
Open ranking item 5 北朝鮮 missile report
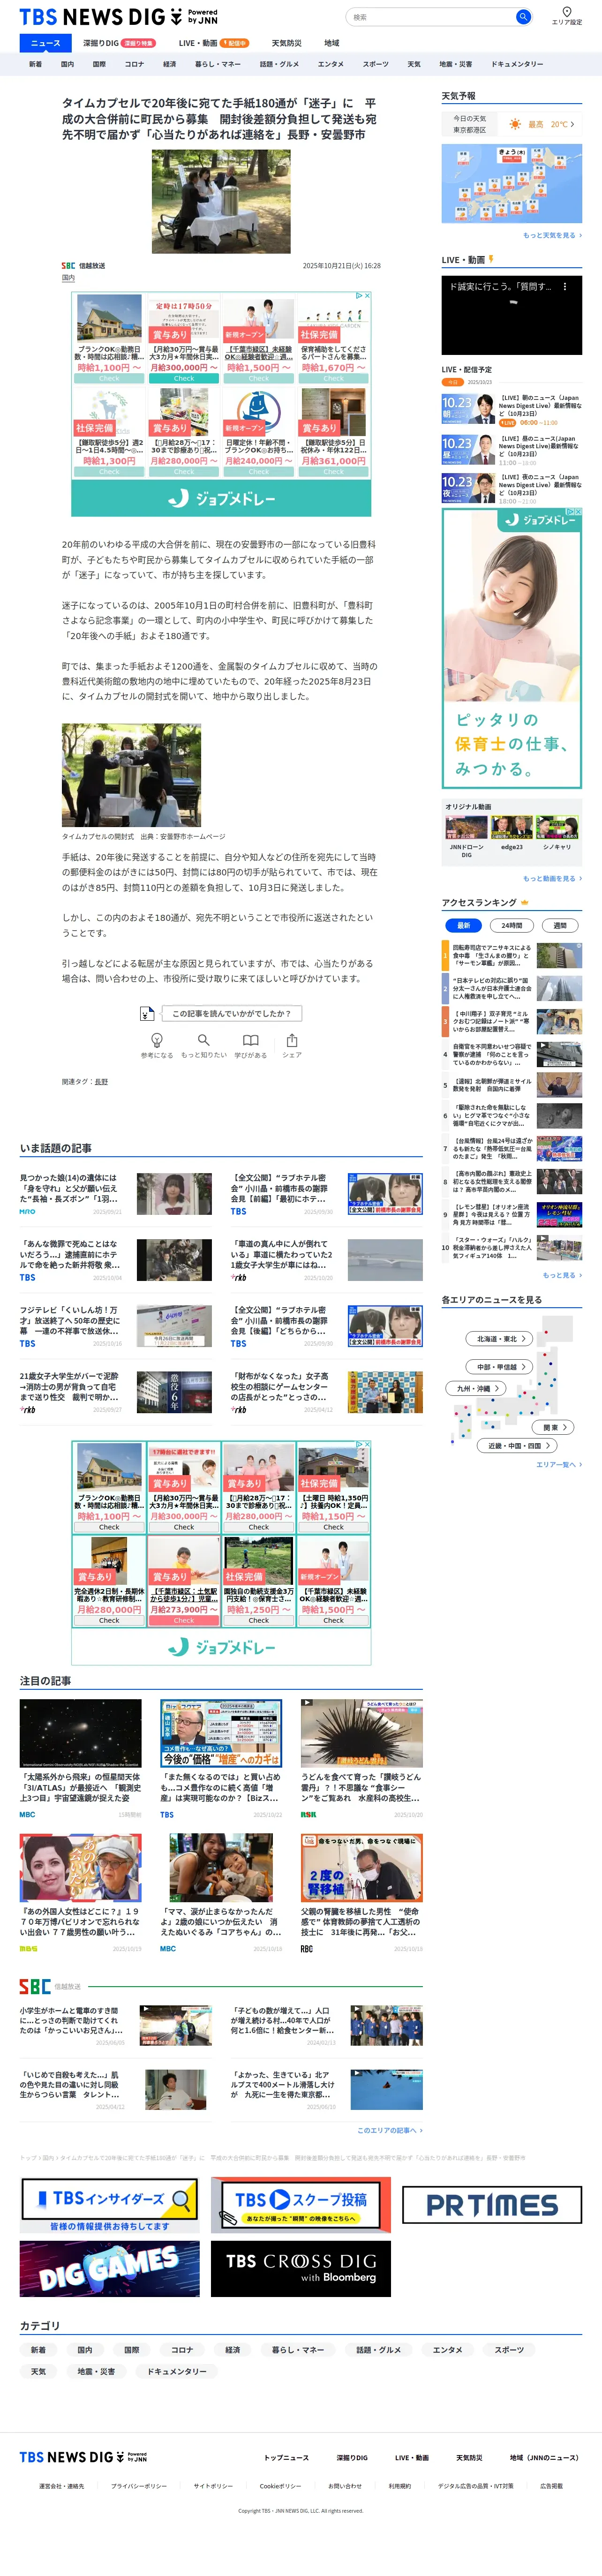[512, 1085]
